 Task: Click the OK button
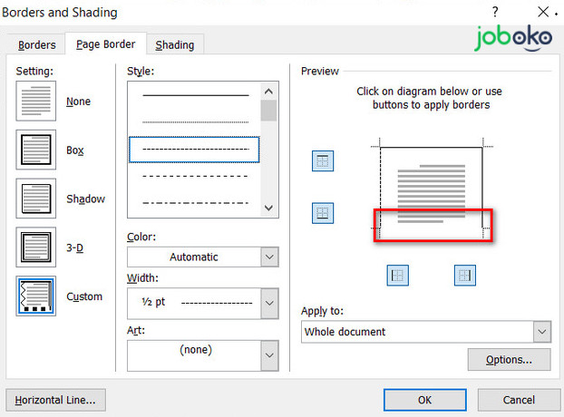[424, 400]
